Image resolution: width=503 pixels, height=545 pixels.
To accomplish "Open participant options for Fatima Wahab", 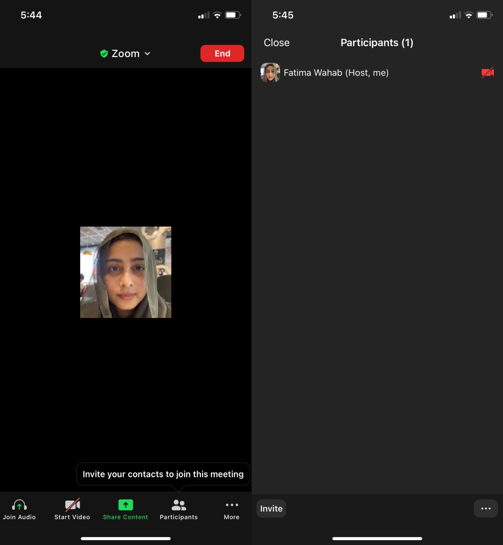I will pos(336,72).
